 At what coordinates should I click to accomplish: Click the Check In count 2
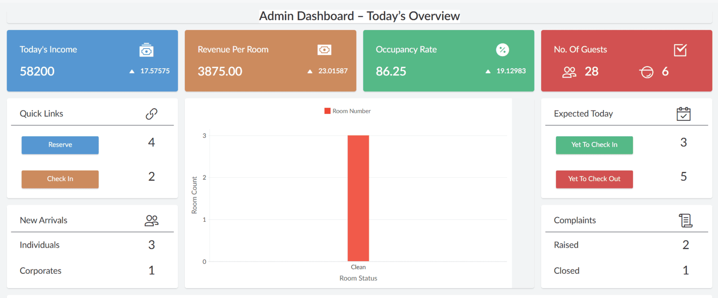pyautogui.click(x=152, y=176)
